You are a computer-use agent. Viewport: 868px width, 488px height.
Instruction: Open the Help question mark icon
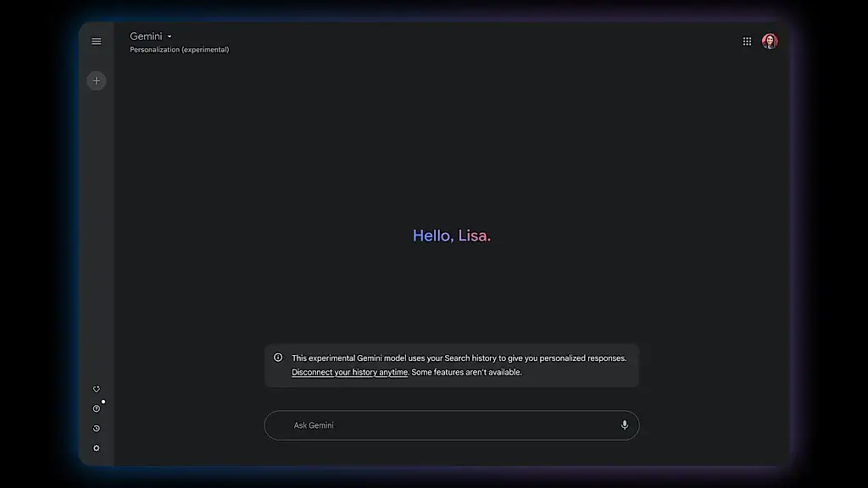coord(97,408)
